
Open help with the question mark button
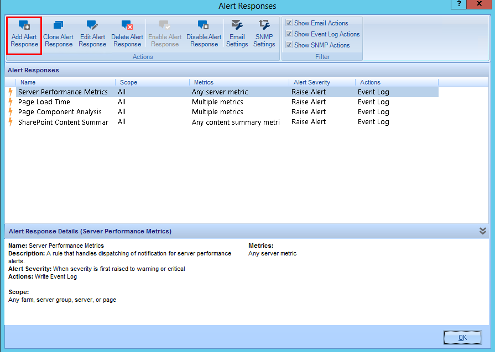[458, 4]
